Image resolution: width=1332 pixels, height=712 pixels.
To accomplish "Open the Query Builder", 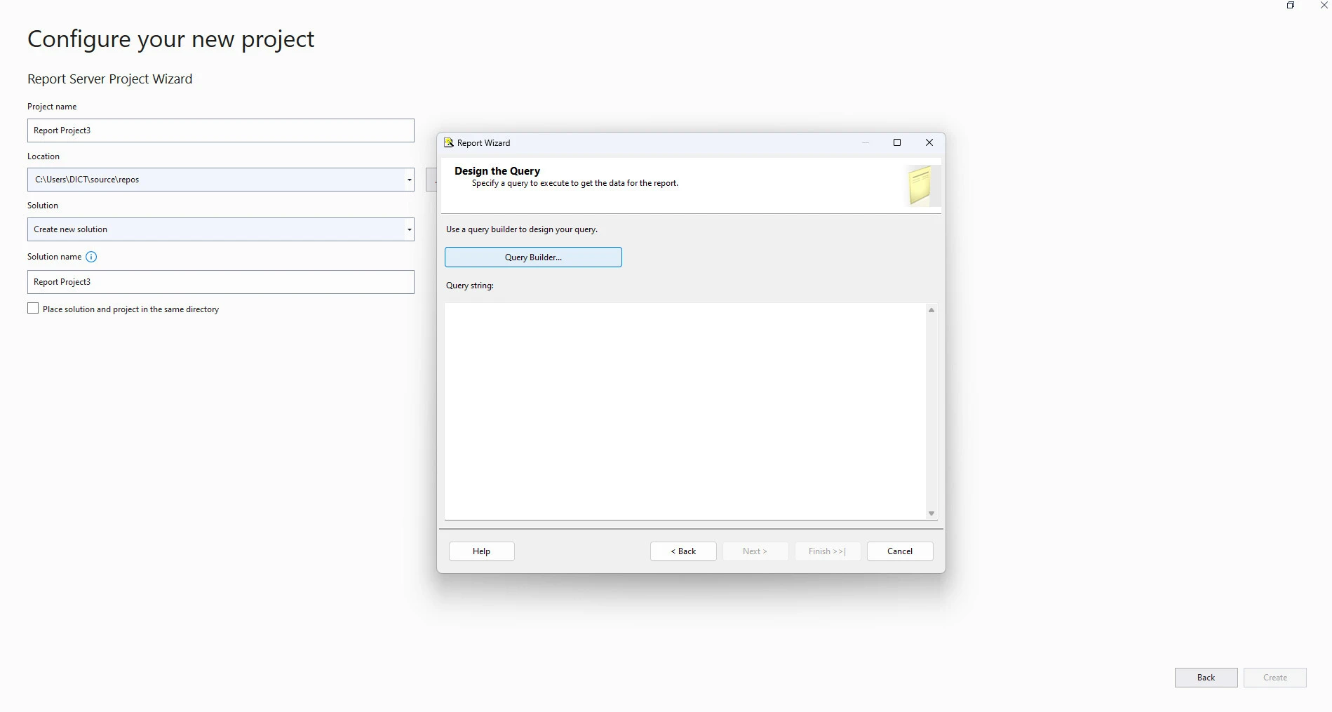I will 533,257.
